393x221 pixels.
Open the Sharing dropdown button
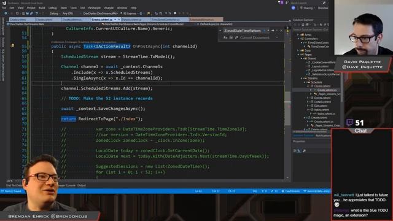point(308,8)
